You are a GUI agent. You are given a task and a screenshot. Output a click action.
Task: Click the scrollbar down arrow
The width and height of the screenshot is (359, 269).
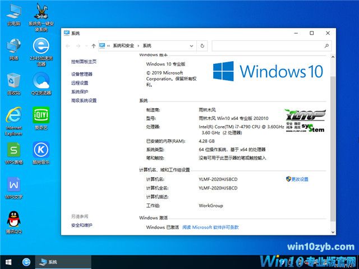coord(333,232)
